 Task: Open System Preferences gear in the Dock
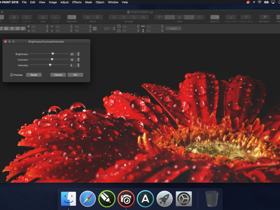coord(184,199)
